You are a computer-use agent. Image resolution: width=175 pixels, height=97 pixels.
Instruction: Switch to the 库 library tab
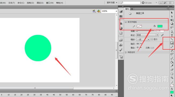tap(132, 9)
